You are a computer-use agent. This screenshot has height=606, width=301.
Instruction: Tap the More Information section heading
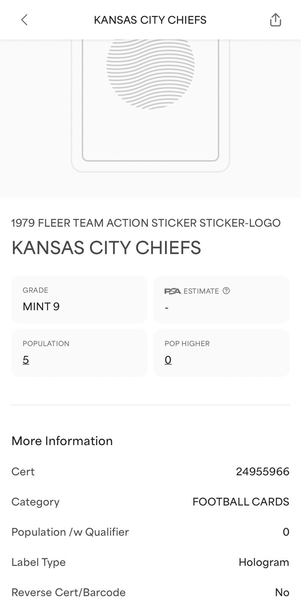(x=62, y=441)
